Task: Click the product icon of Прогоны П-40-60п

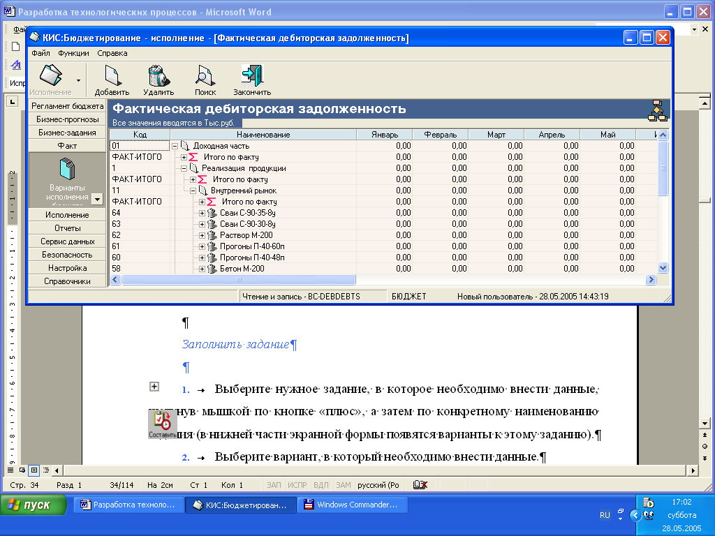Action: click(212, 246)
